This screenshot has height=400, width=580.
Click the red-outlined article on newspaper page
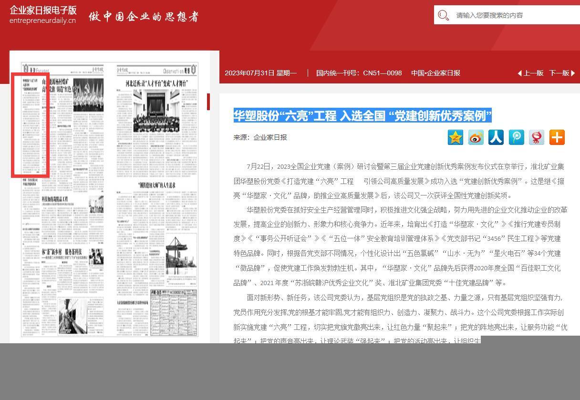pos(31,125)
